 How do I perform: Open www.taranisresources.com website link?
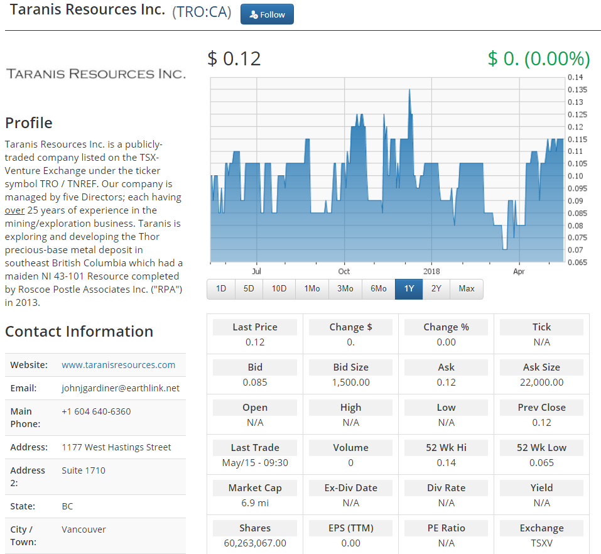[x=119, y=365]
